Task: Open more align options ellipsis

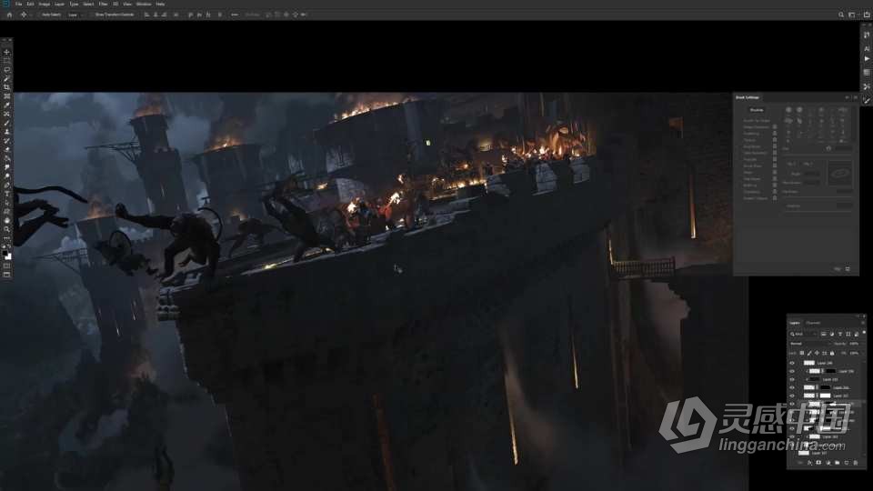Action: (235, 15)
